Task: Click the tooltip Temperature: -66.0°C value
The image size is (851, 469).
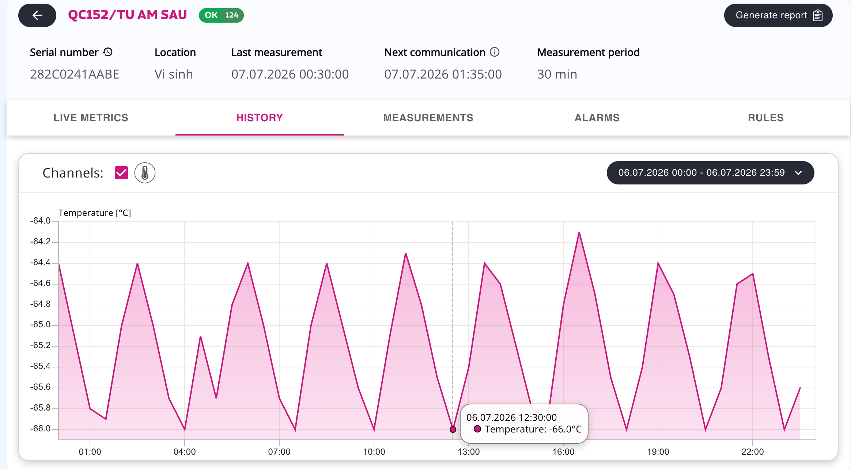Action: point(533,429)
